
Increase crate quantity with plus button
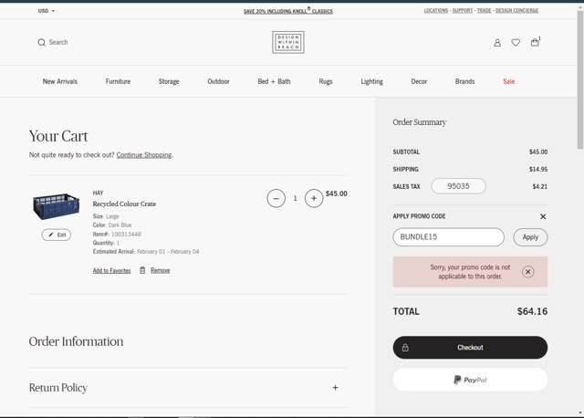coord(314,199)
